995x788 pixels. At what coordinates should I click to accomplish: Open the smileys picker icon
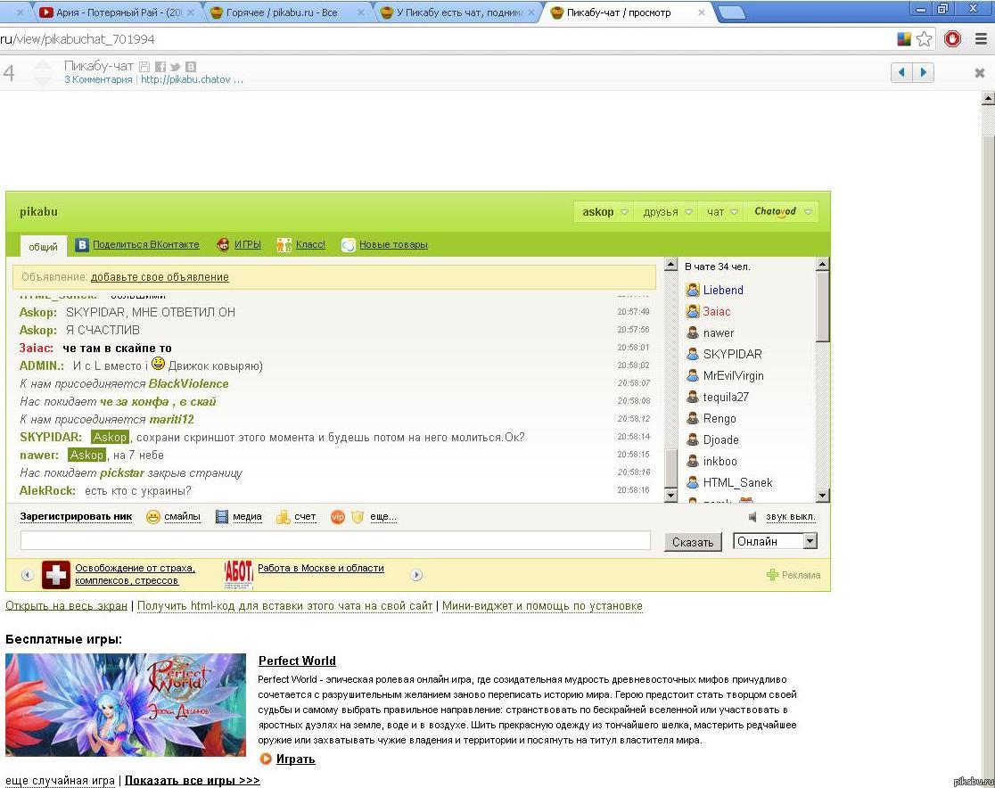pyautogui.click(x=153, y=517)
